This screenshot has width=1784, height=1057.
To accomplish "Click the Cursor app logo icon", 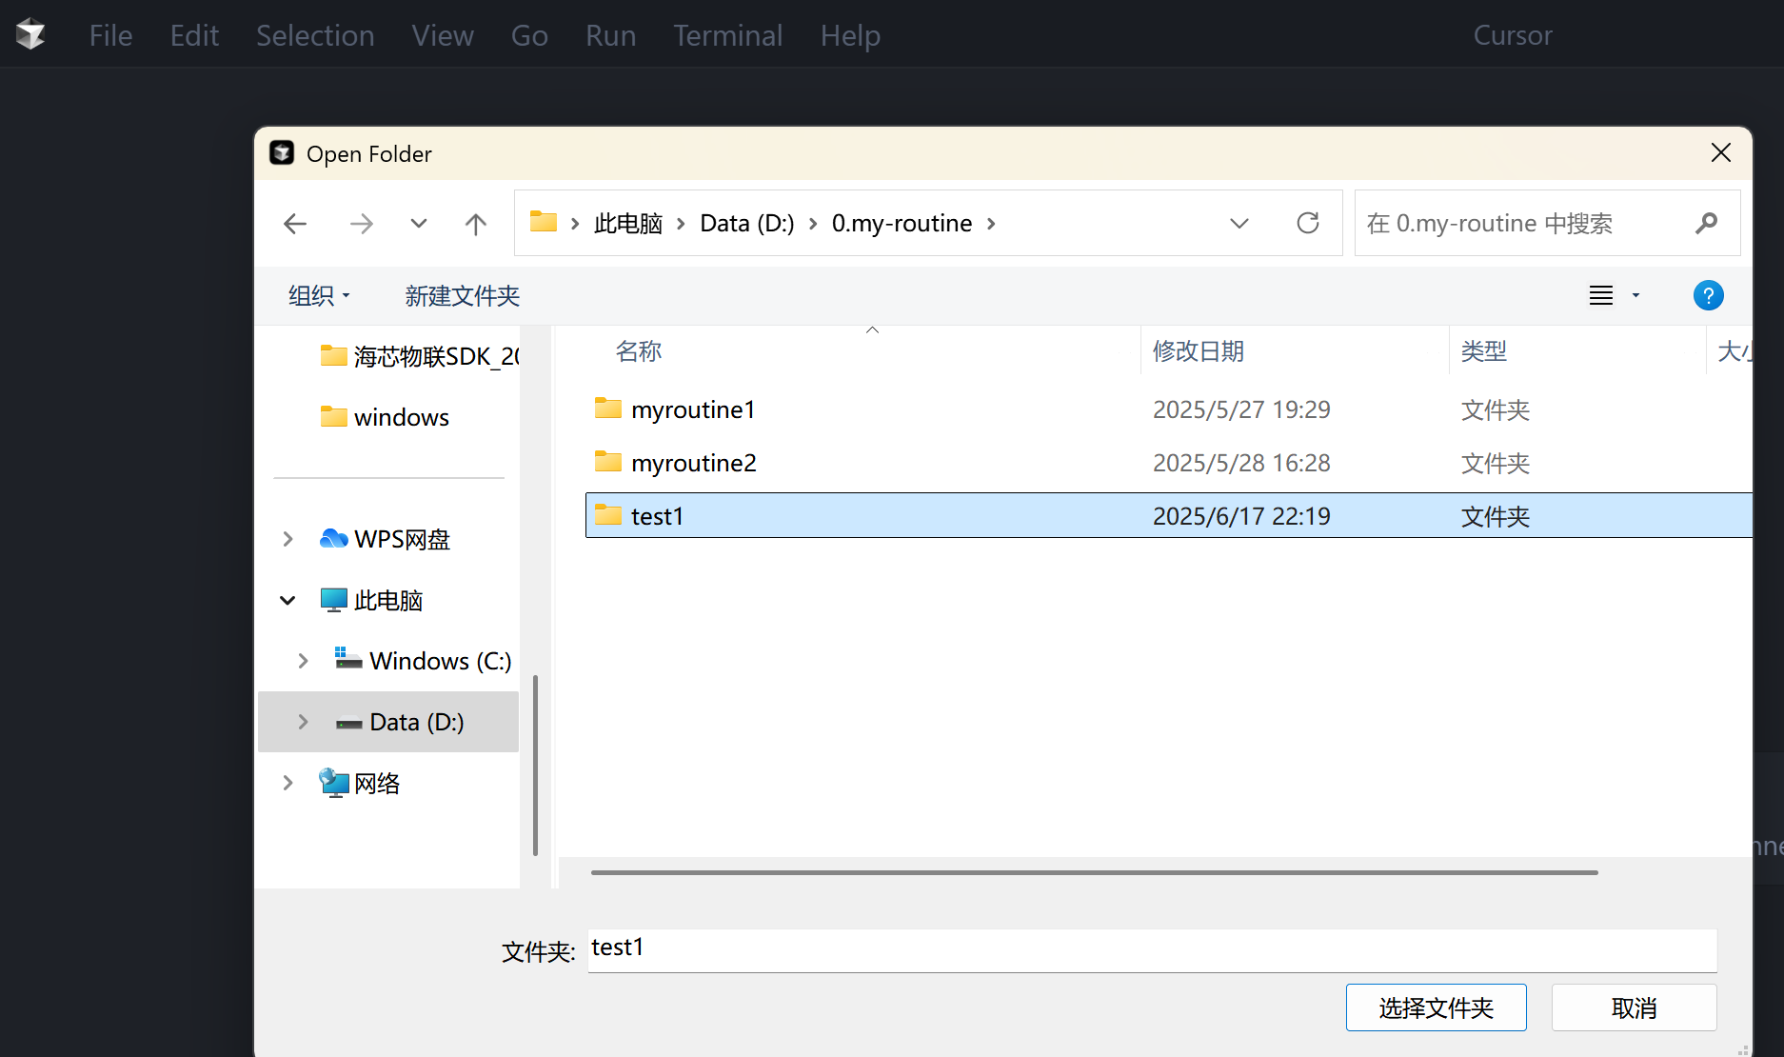I will [x=30, y=34].
